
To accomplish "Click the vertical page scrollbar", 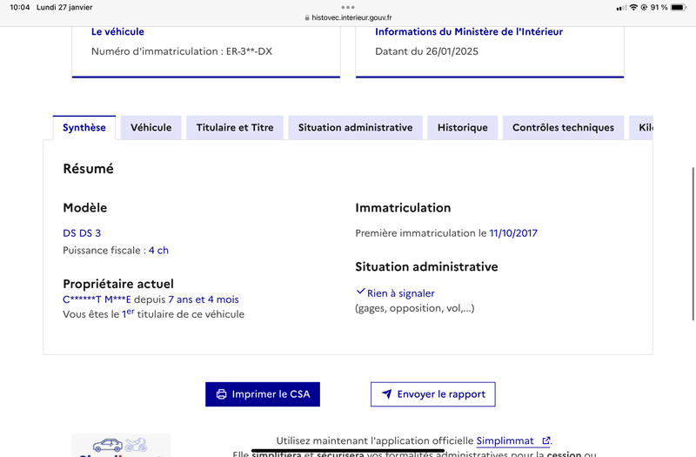I will coord(693,244).
